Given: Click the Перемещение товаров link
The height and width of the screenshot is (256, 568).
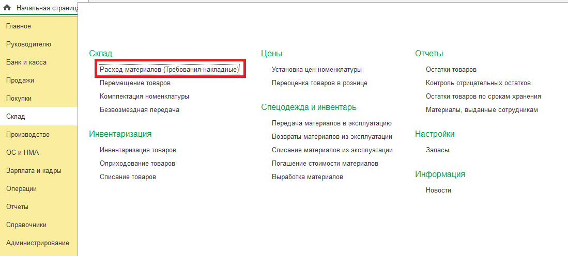Looking at the screenshot, I should tap(135, 83).
